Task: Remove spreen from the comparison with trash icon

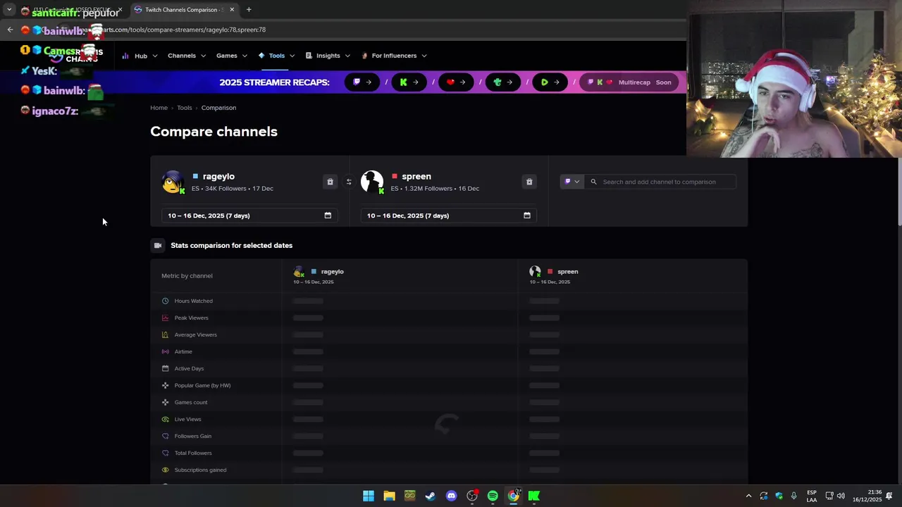Action: coord(529,182)
